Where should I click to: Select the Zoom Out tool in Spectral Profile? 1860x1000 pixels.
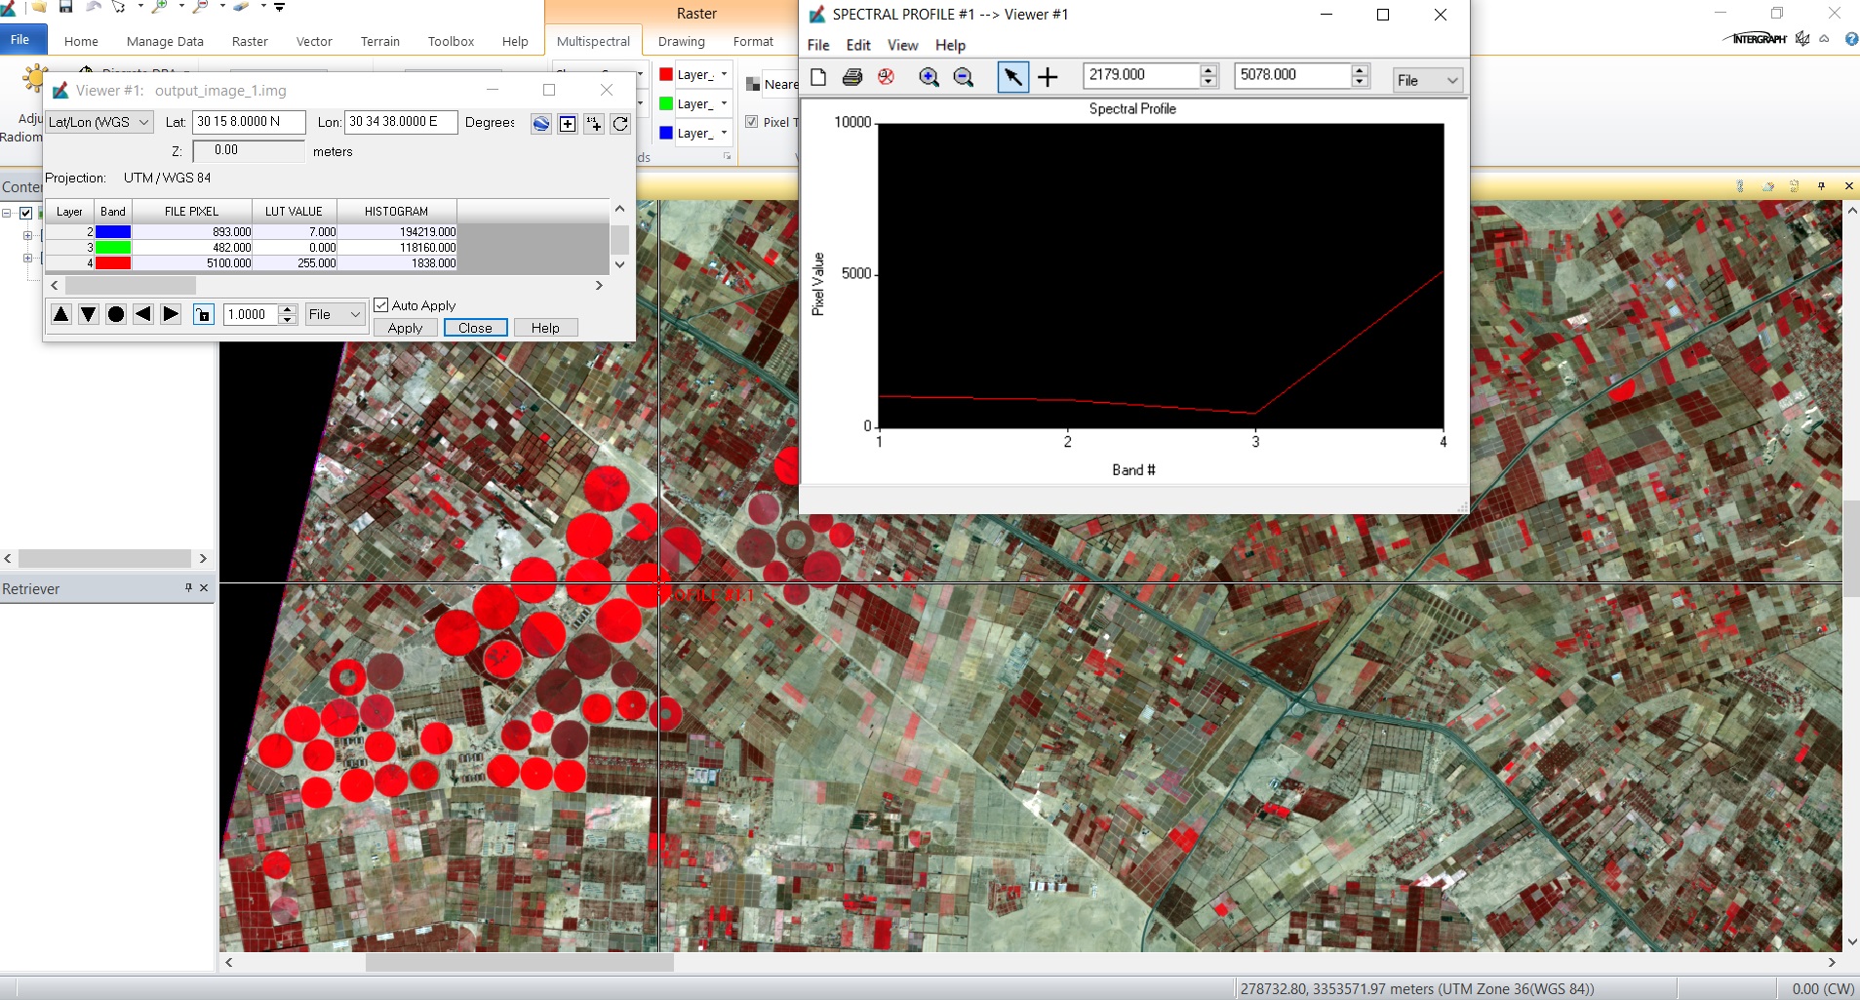point(964,77)
